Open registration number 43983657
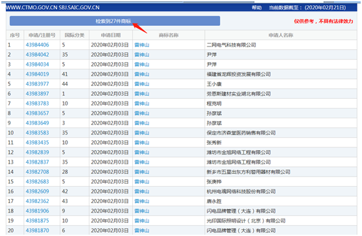Screen dimensions: 362x236 click(x=38, y=113)
